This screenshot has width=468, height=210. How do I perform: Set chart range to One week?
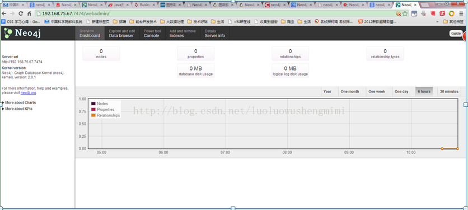point(377,92)
